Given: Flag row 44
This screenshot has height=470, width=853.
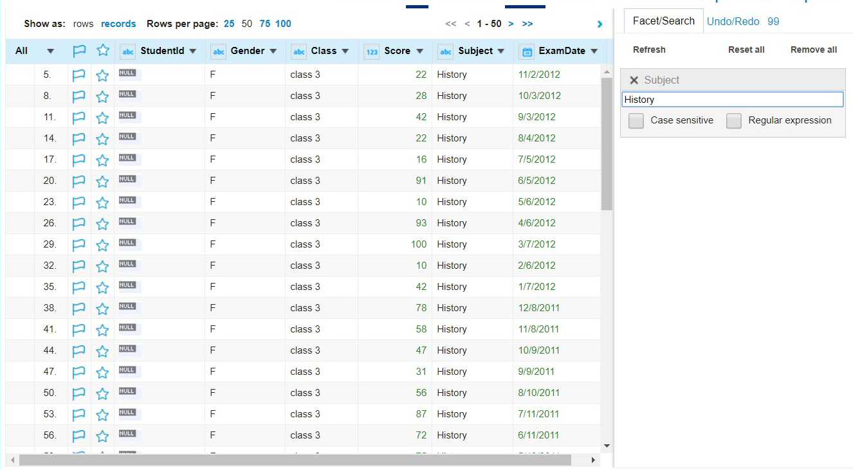Looking at the screenshot, I should (x=79, y=351).
